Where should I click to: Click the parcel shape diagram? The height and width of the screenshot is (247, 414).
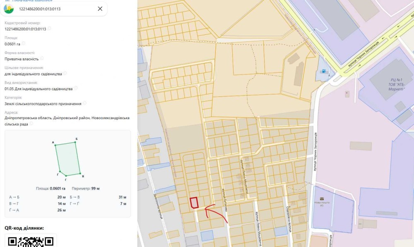tap(67, 158)
